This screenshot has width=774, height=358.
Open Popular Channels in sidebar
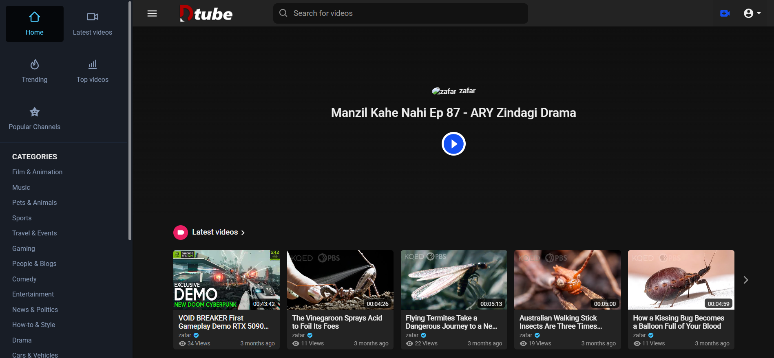pos(35,119)
